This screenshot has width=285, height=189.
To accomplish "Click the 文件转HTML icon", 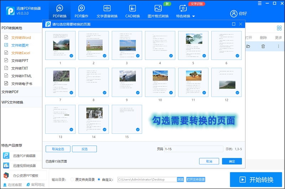I will pos(6,76).
